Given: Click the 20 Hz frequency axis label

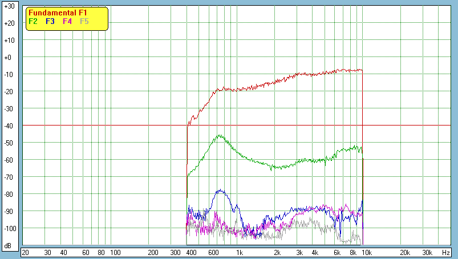Looking at the screenshot, I should pyautogui.click(x=25, y=252).
